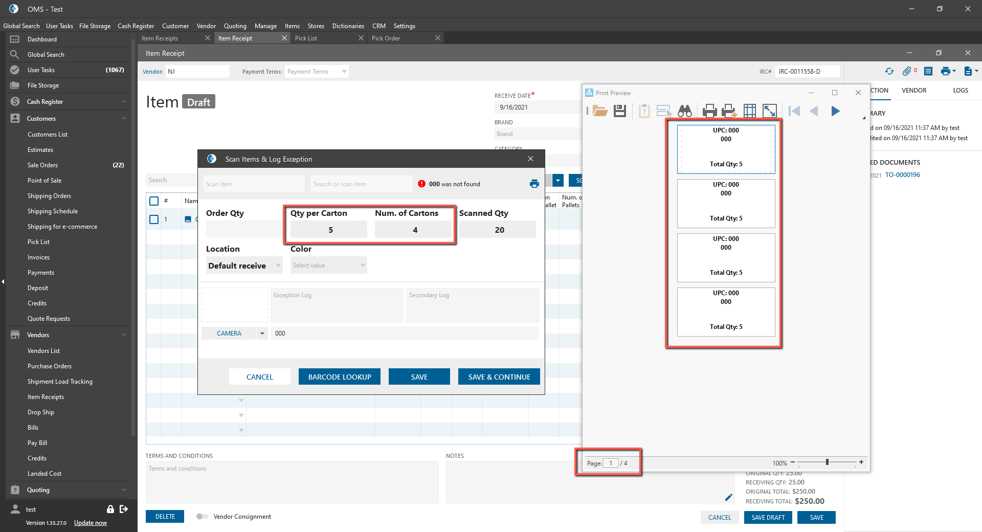982x532 pixels.
Task: Open the LOGS tab in right panel
Action: [x=961, y=91]
